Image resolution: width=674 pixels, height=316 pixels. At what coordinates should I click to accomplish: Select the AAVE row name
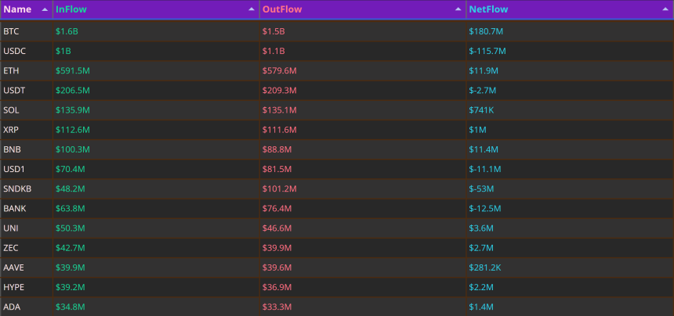click(14, 268)
